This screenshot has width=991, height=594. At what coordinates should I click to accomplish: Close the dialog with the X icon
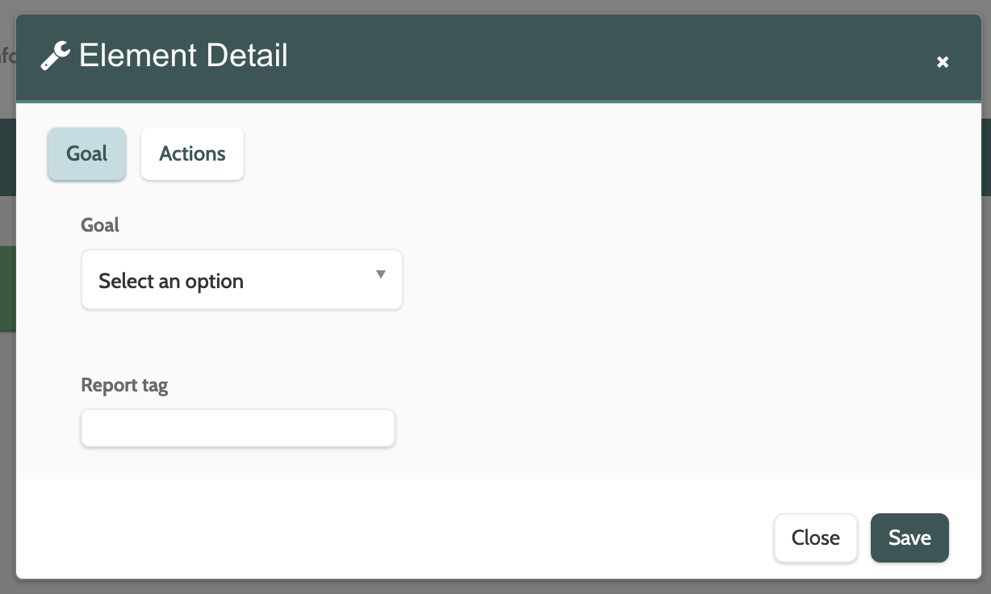[x=942, y=62]
